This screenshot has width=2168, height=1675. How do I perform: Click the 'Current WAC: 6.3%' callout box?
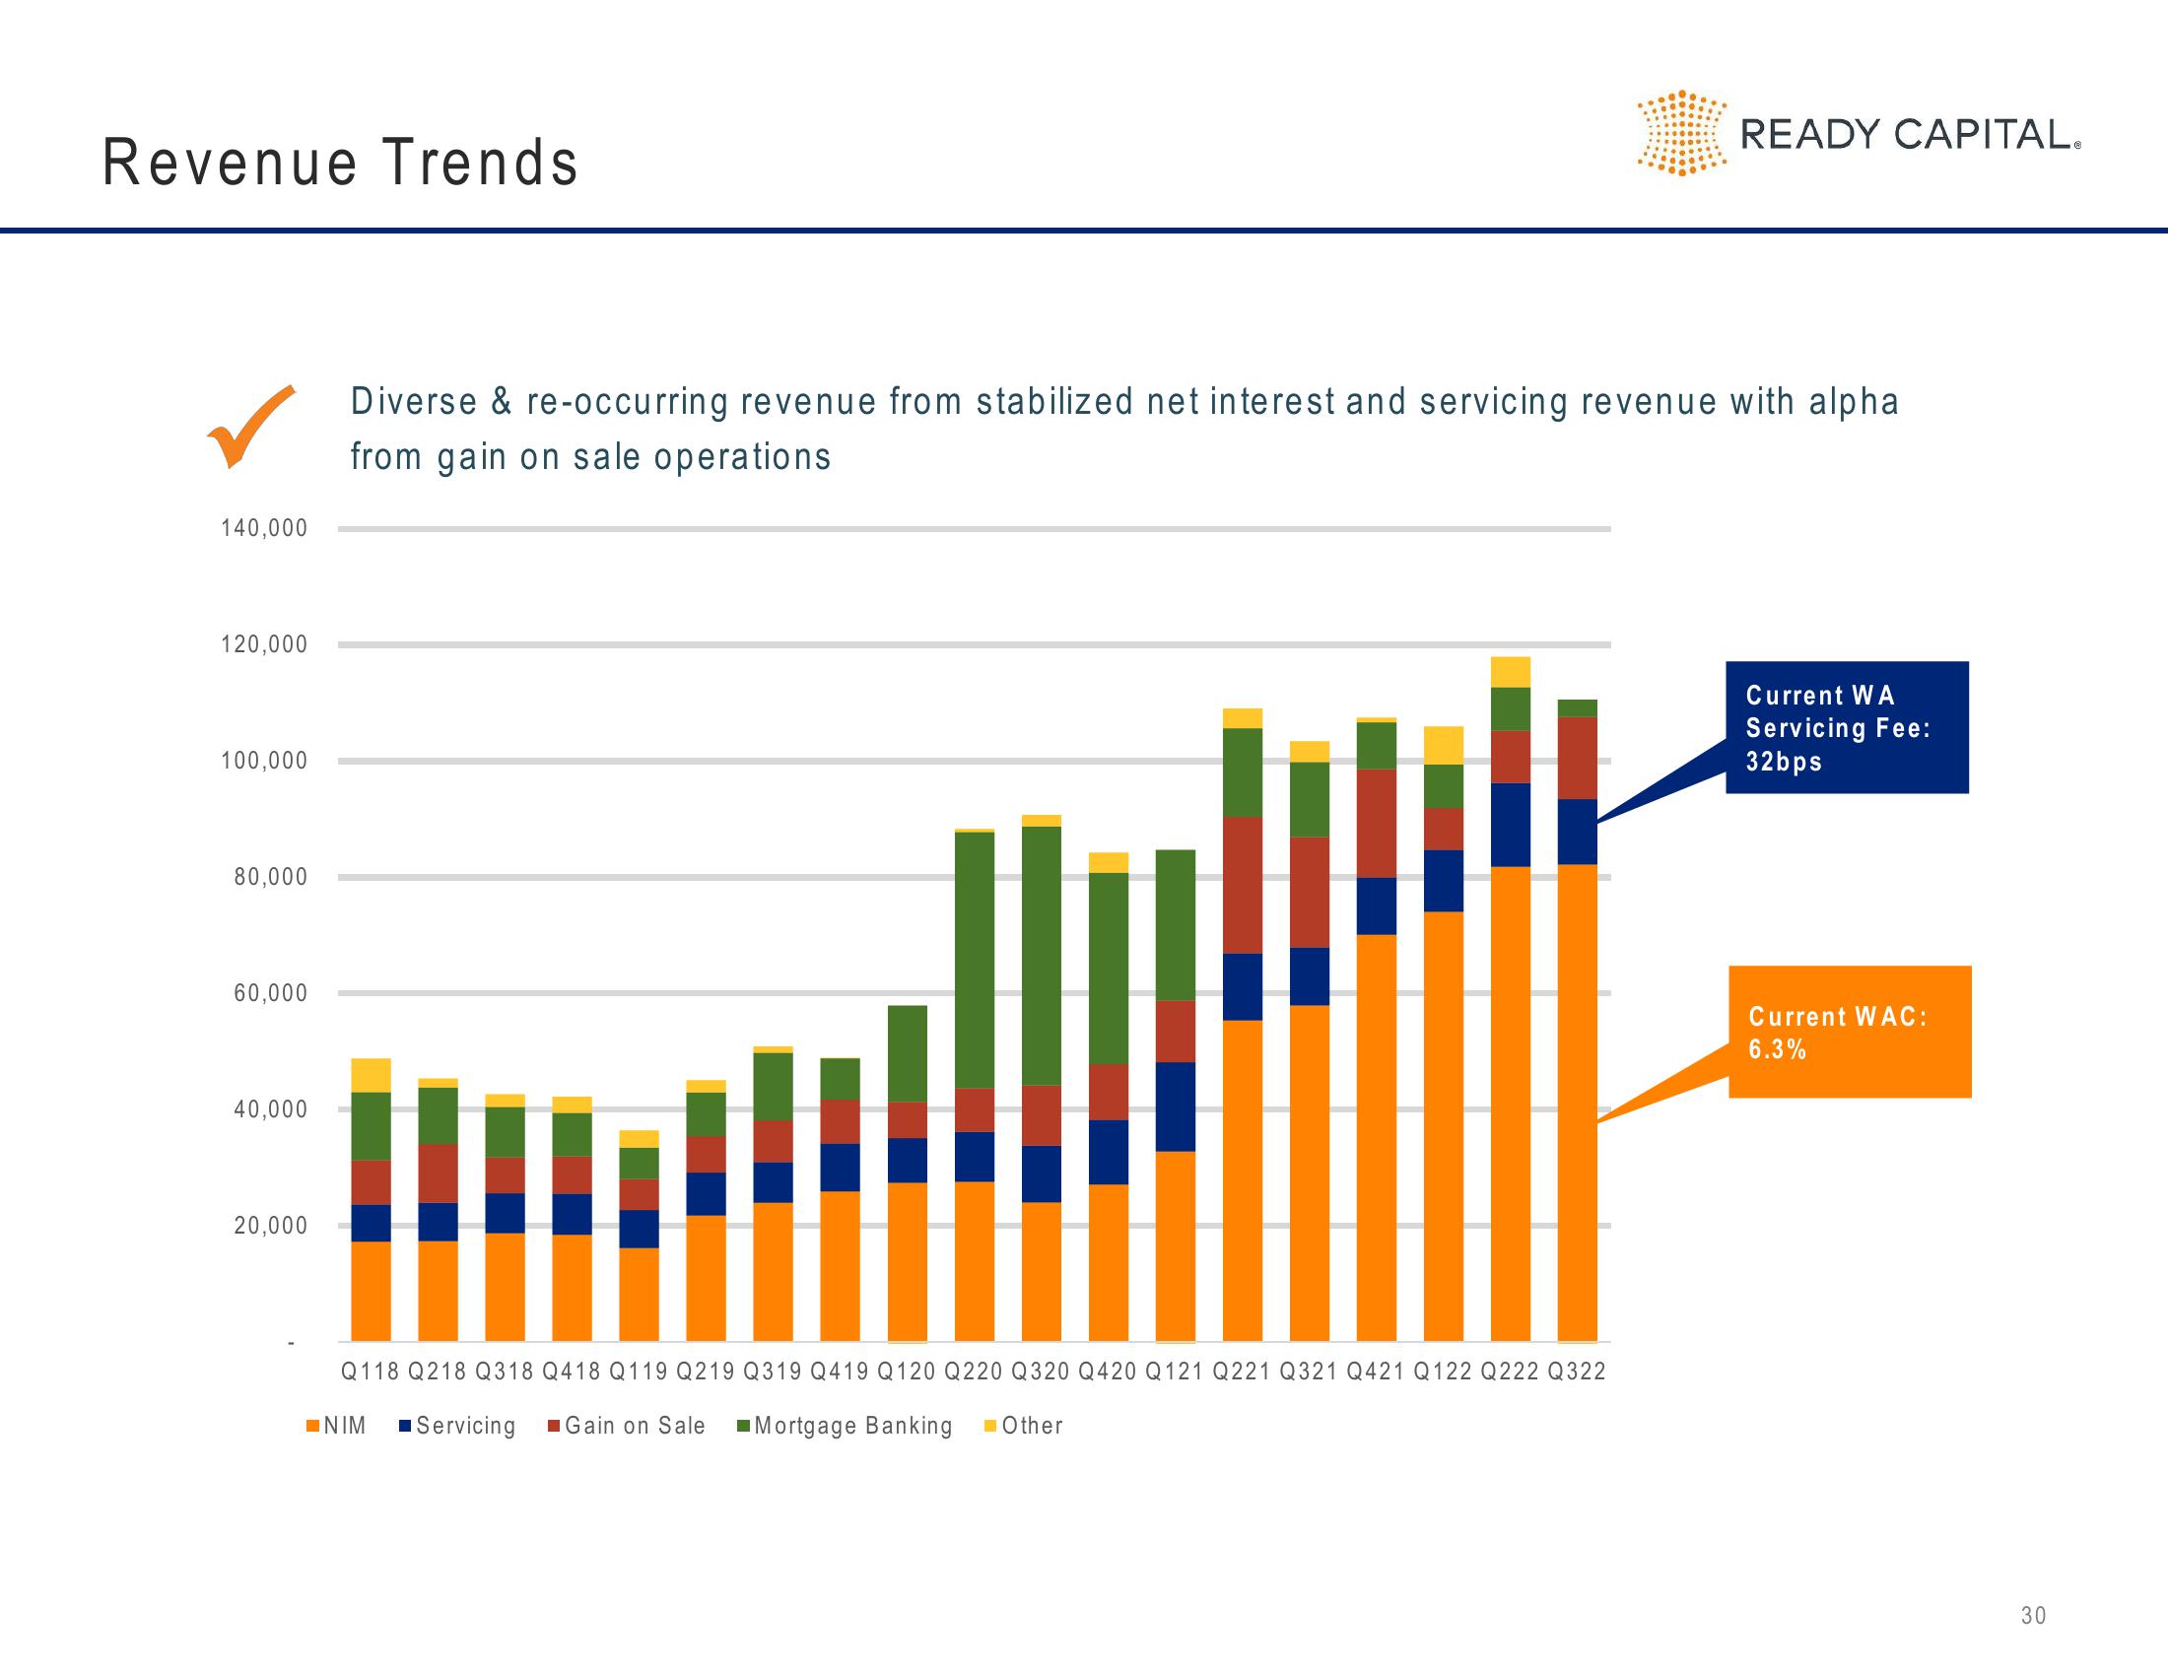[x=1850, y=1032]
